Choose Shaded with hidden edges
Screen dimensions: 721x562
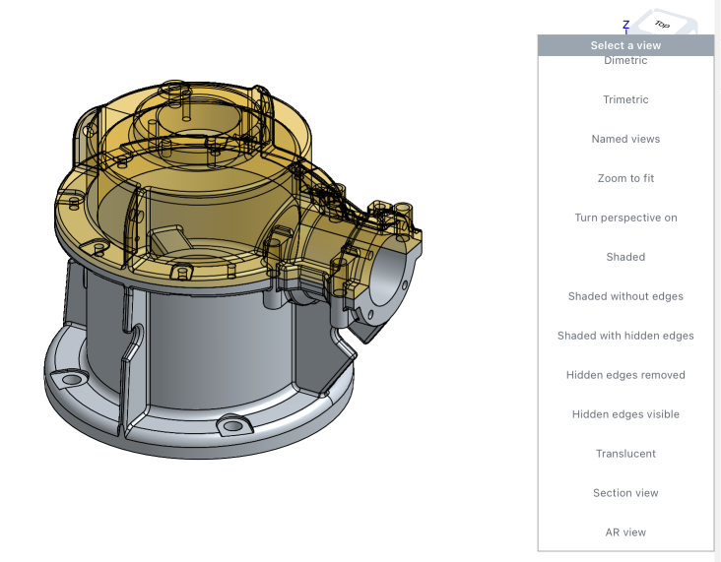[x=625, y=336]
